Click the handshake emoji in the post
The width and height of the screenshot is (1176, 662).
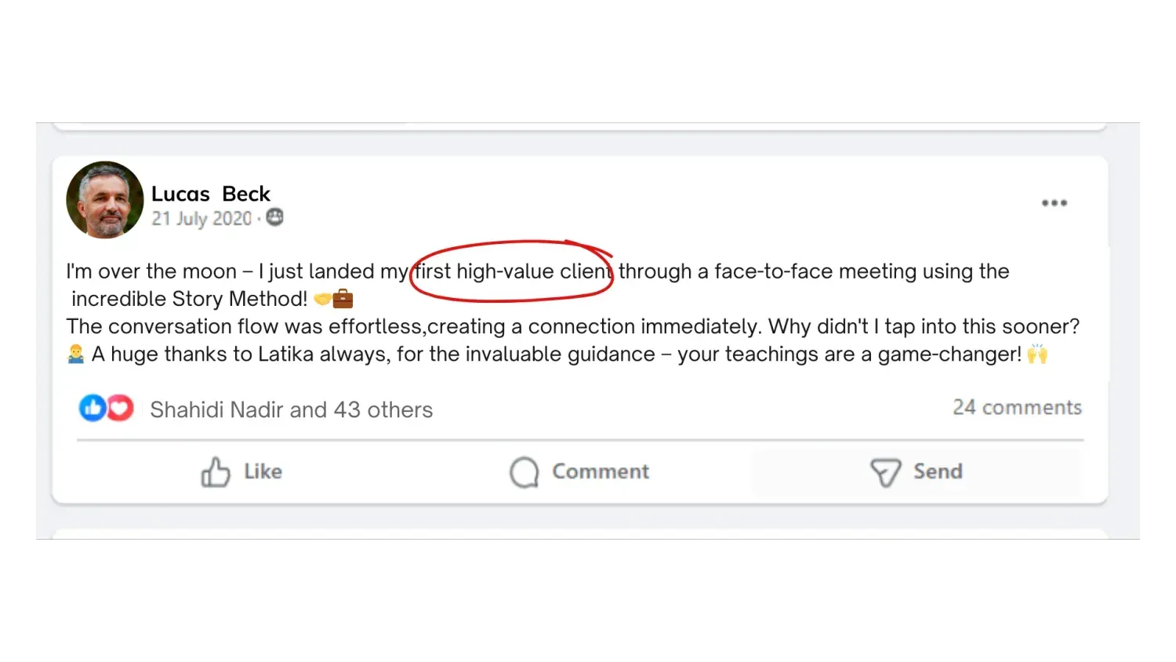coord(321,299)
